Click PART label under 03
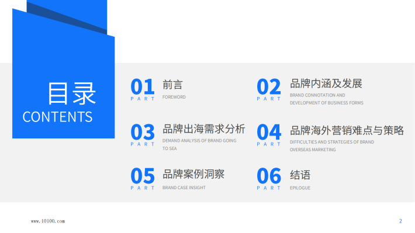Screen dimensions: 415x233 pos(143,144)
